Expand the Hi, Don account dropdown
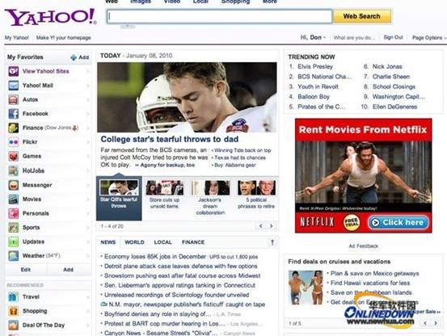The width and height of the screenshot is (447, 336). pyautogui.click(x=313, y=37)
